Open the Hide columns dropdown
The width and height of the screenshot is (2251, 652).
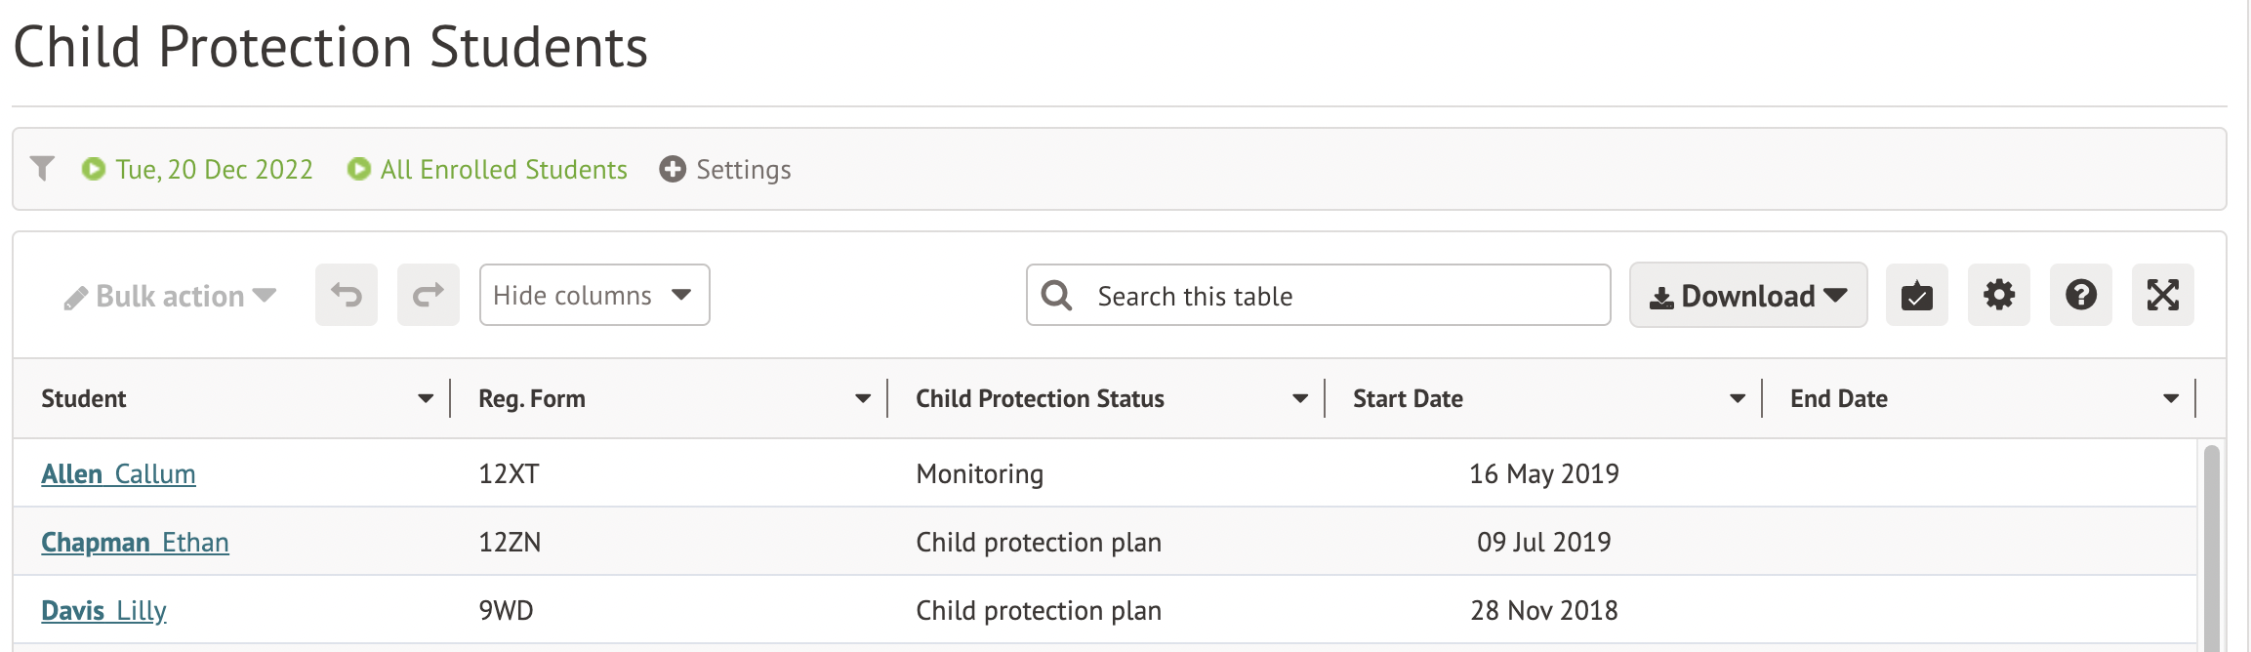coord(593,295)
